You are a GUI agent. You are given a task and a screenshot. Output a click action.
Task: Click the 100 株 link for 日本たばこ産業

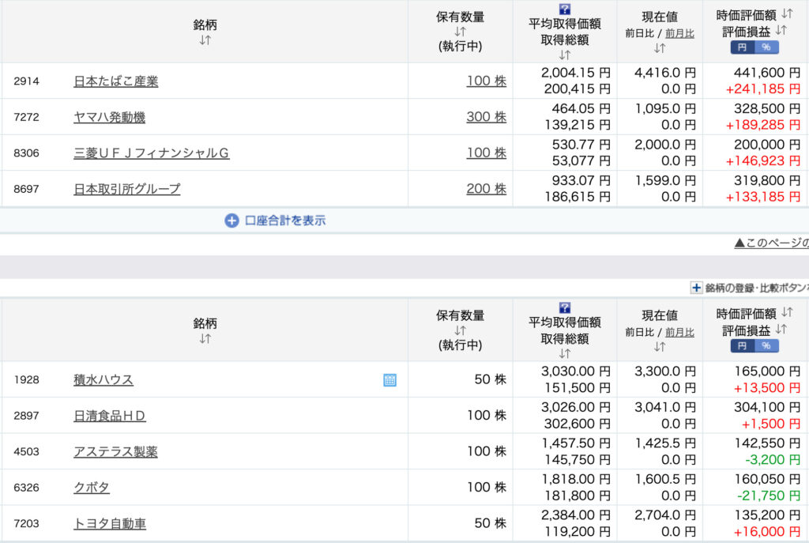(x=487, y=81)
